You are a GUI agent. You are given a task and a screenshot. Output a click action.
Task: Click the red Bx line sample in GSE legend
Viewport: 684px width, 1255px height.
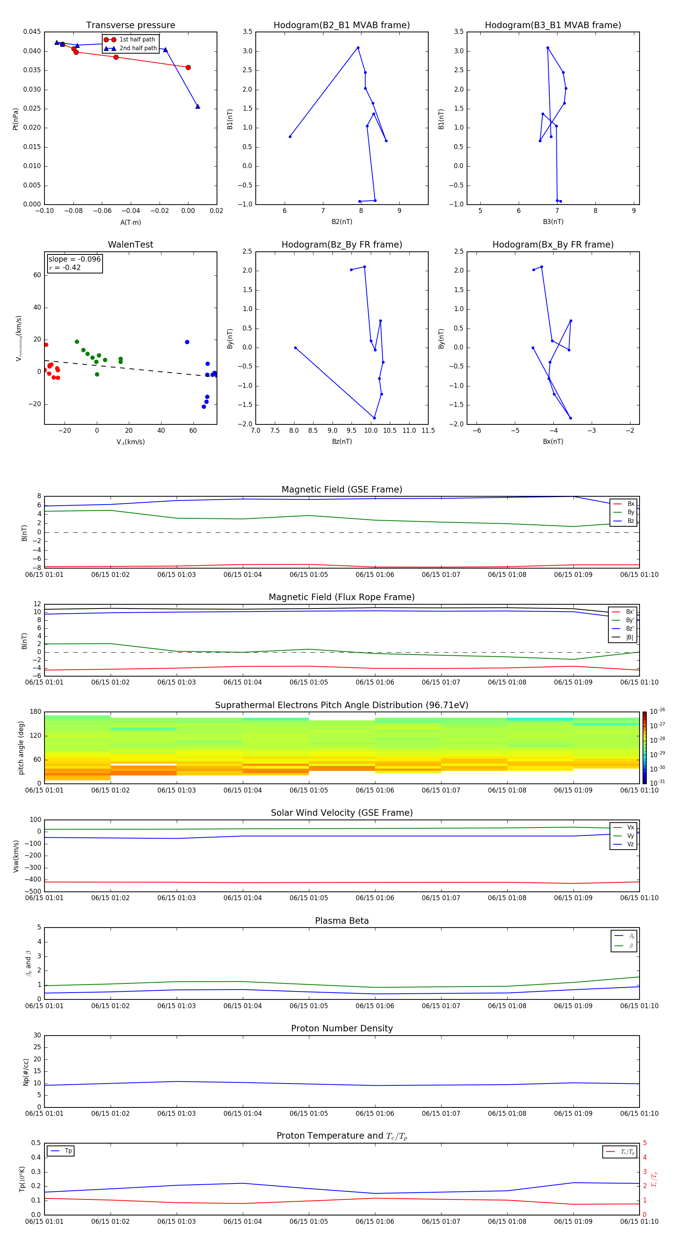(617, 504)
